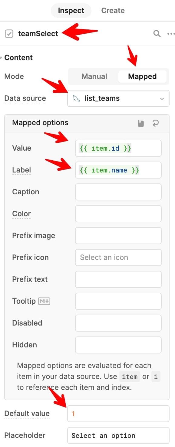Open the list_teams data source dropdown
This screenshot has width=175, height=447.
[161, 98]
